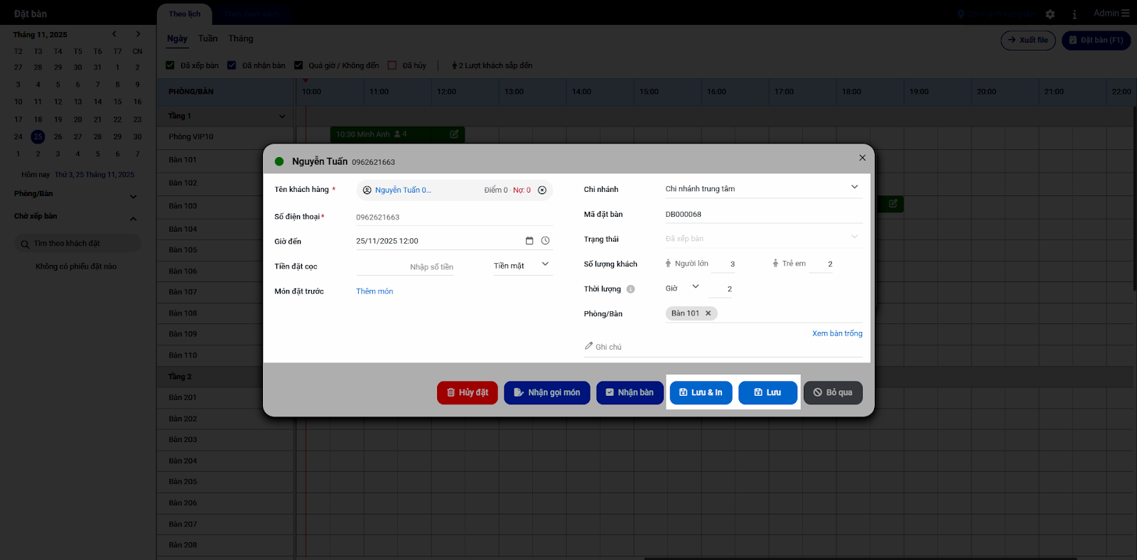Open the Chi nhánh trung tâm branch dropdown
Viewport: 1137px width, 560px height.
point(764,188)
